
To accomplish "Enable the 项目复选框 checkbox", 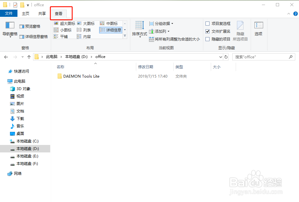I will coord(207,23).
